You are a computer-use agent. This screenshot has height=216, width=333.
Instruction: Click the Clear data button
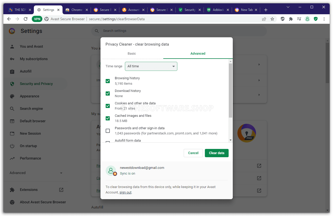click(217, 153)
